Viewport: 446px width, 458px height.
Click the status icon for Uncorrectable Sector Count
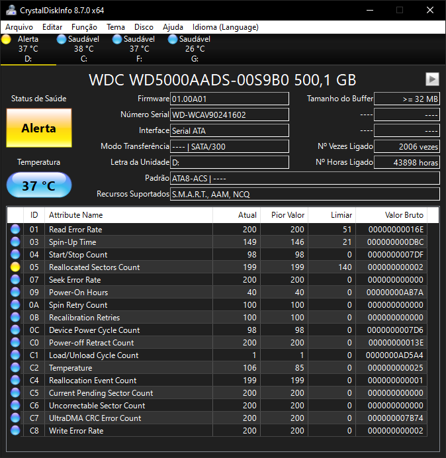[x=15, y=405]
